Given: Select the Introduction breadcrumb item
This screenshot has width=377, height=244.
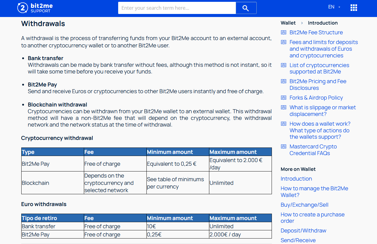Looking at the screenshot, I should [x=323, y=23].
